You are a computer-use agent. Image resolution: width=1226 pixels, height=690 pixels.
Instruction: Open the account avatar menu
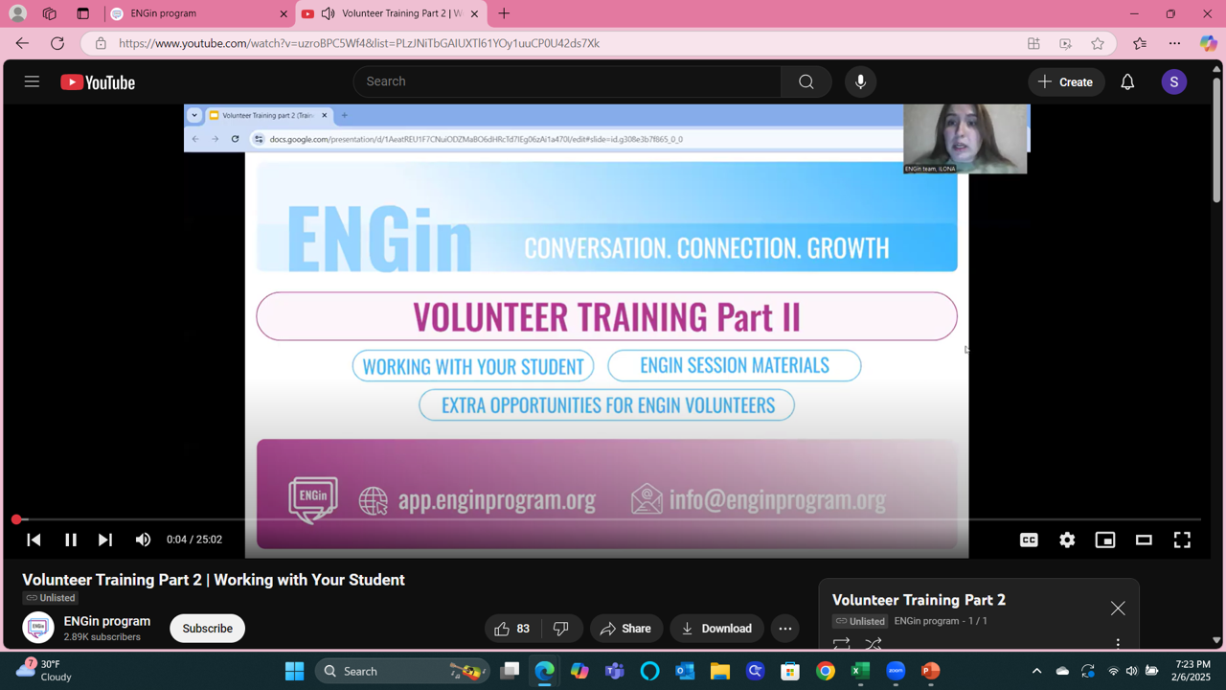coord(1174,82)
